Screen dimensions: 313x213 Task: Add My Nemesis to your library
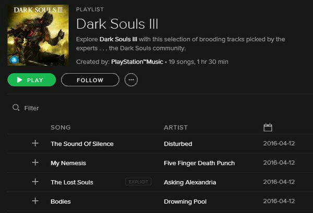(x=35, y=162)
